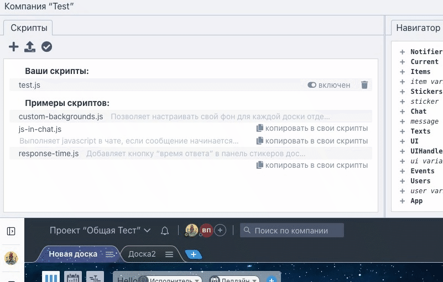Expand the Current node in navigator
Image resolution: width=443 pixels, height=282 pixels.
point(402,62)
